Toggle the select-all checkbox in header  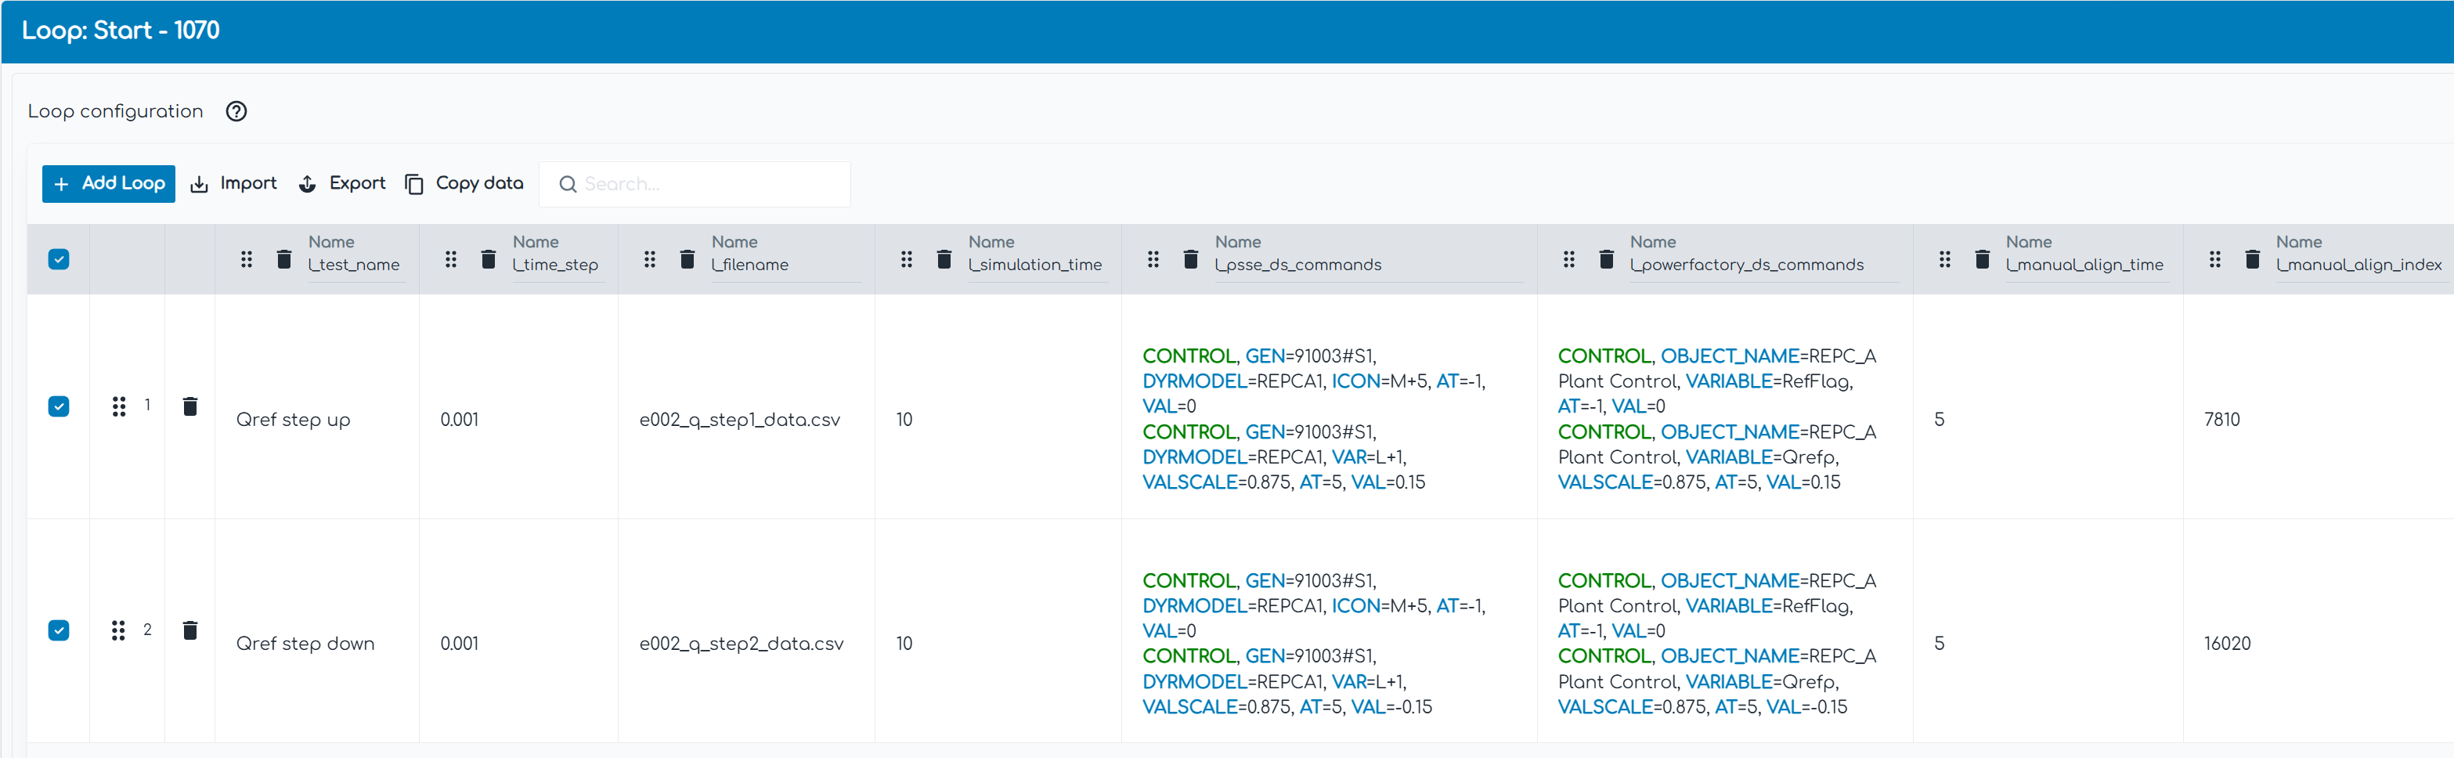[x=59, y=259]
